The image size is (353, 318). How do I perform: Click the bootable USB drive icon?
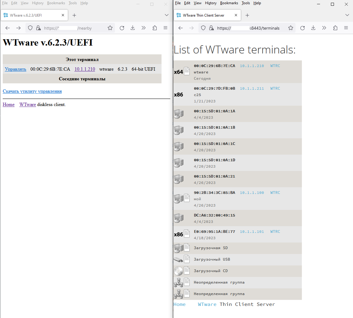178,259
